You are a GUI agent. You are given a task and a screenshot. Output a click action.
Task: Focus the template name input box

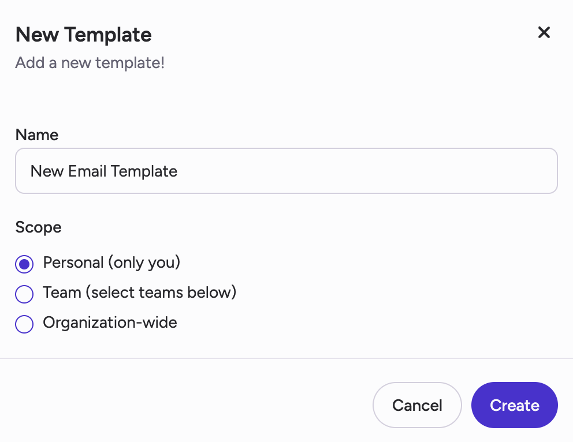(286, 171)
